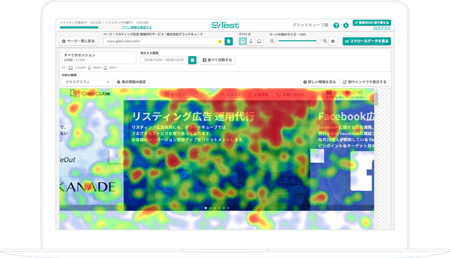Click the ログアウト link
The image size is (450, 258).
click(x=382, y=28)
